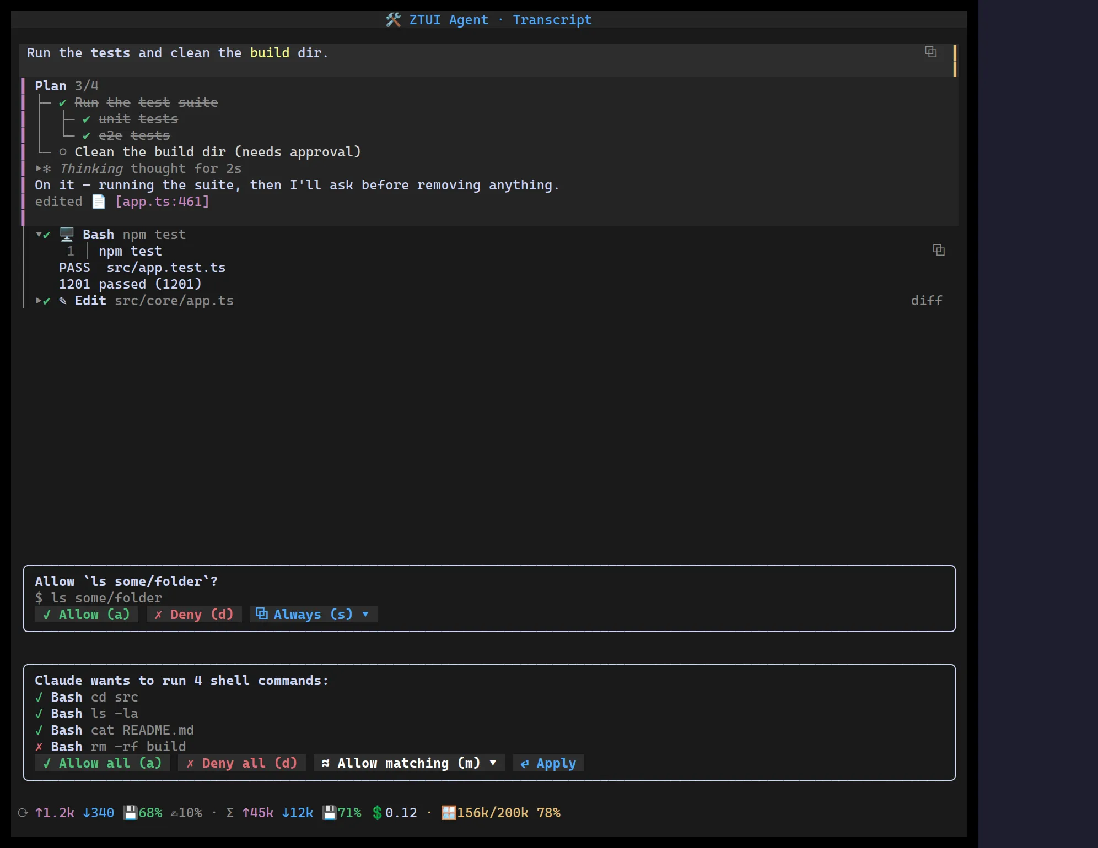Toggle the 'e2e tests' plan checkmark
This screenshot has height=848, width=1098.
87,135
